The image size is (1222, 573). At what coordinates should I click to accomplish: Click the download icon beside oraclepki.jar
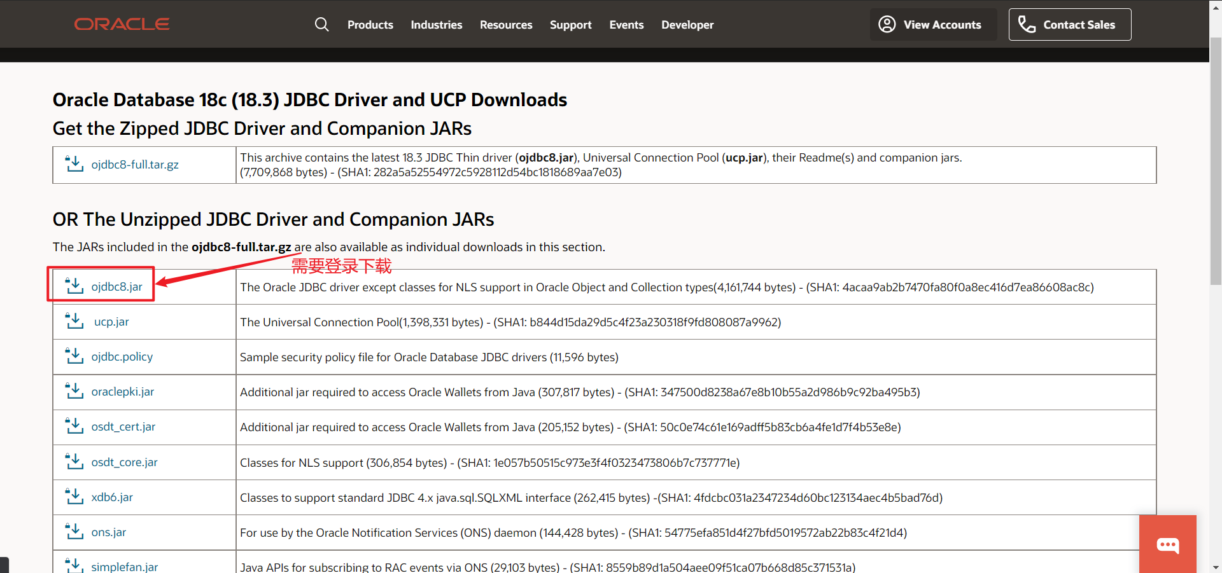tap(74, 391)
